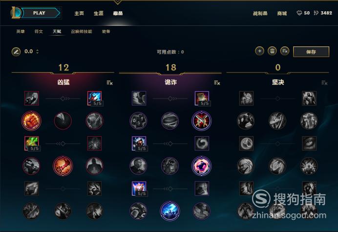Clear the 凶猛 tree points icon
This screenshot has height=232, width=338.
coord(109,83)
